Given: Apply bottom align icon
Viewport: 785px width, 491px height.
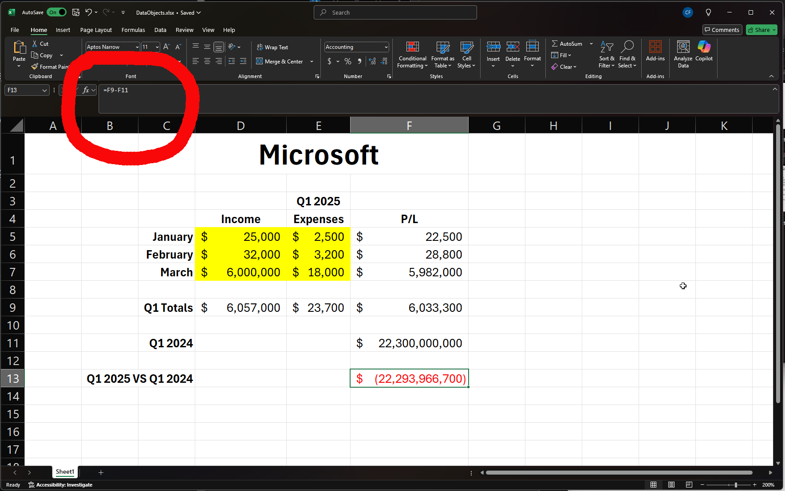Looking at the screenshot, I should point(219,47).
